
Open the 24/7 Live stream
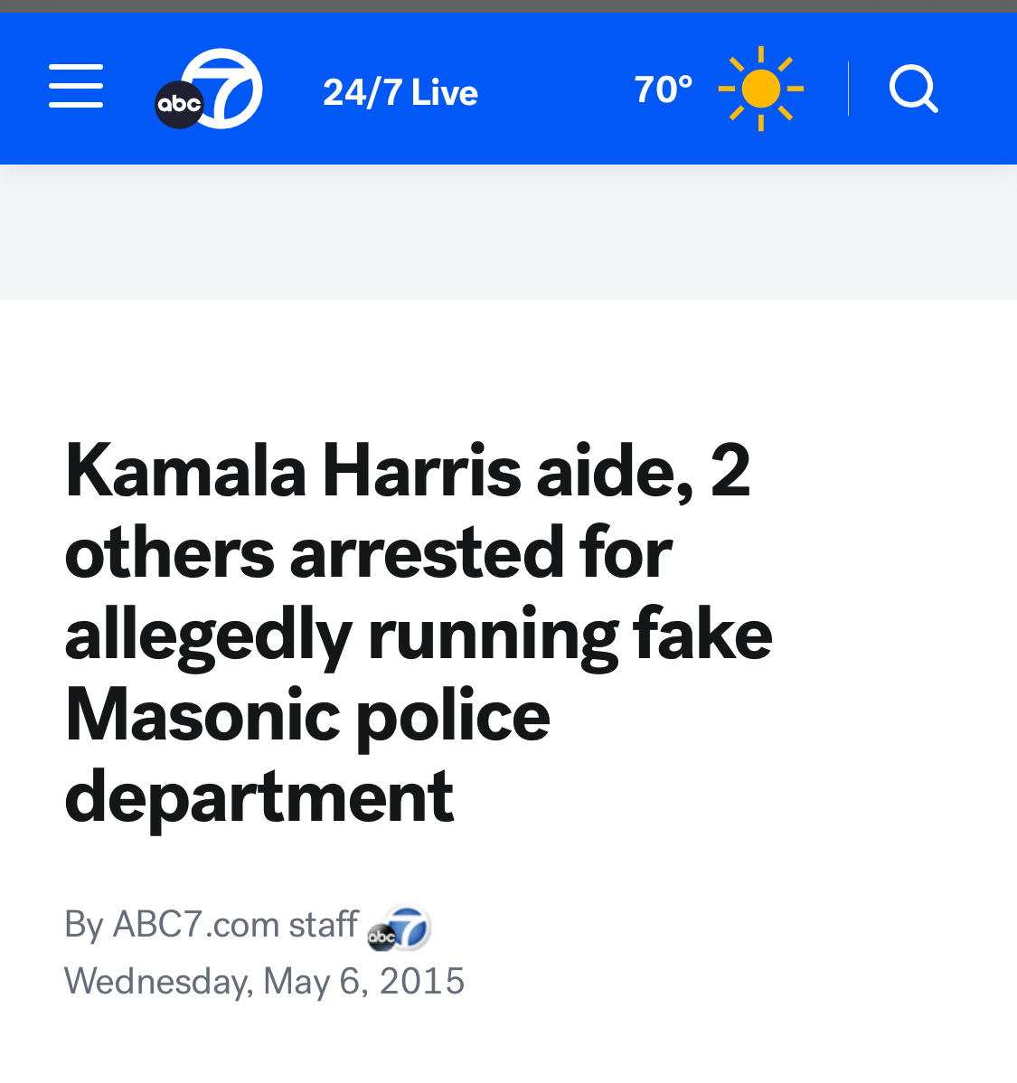point(400,92)
